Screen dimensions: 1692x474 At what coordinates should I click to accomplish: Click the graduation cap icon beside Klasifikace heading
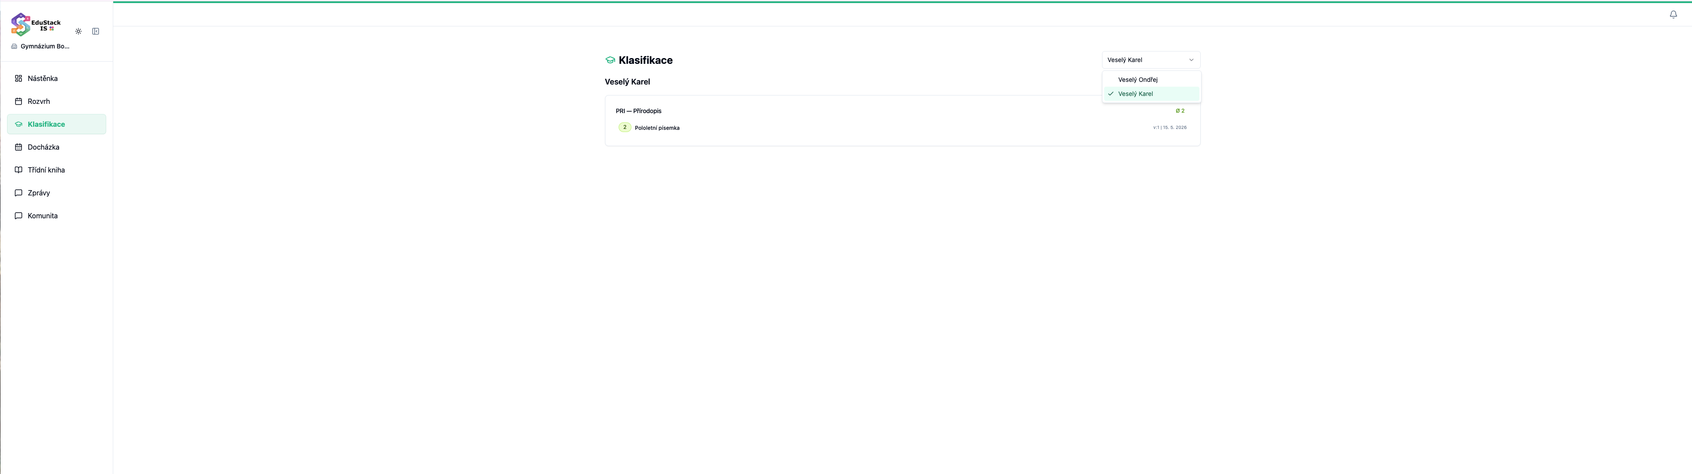pyautogui.click(x=610, y=60)
